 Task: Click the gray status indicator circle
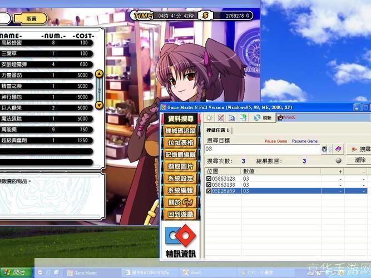coord(339,161)
